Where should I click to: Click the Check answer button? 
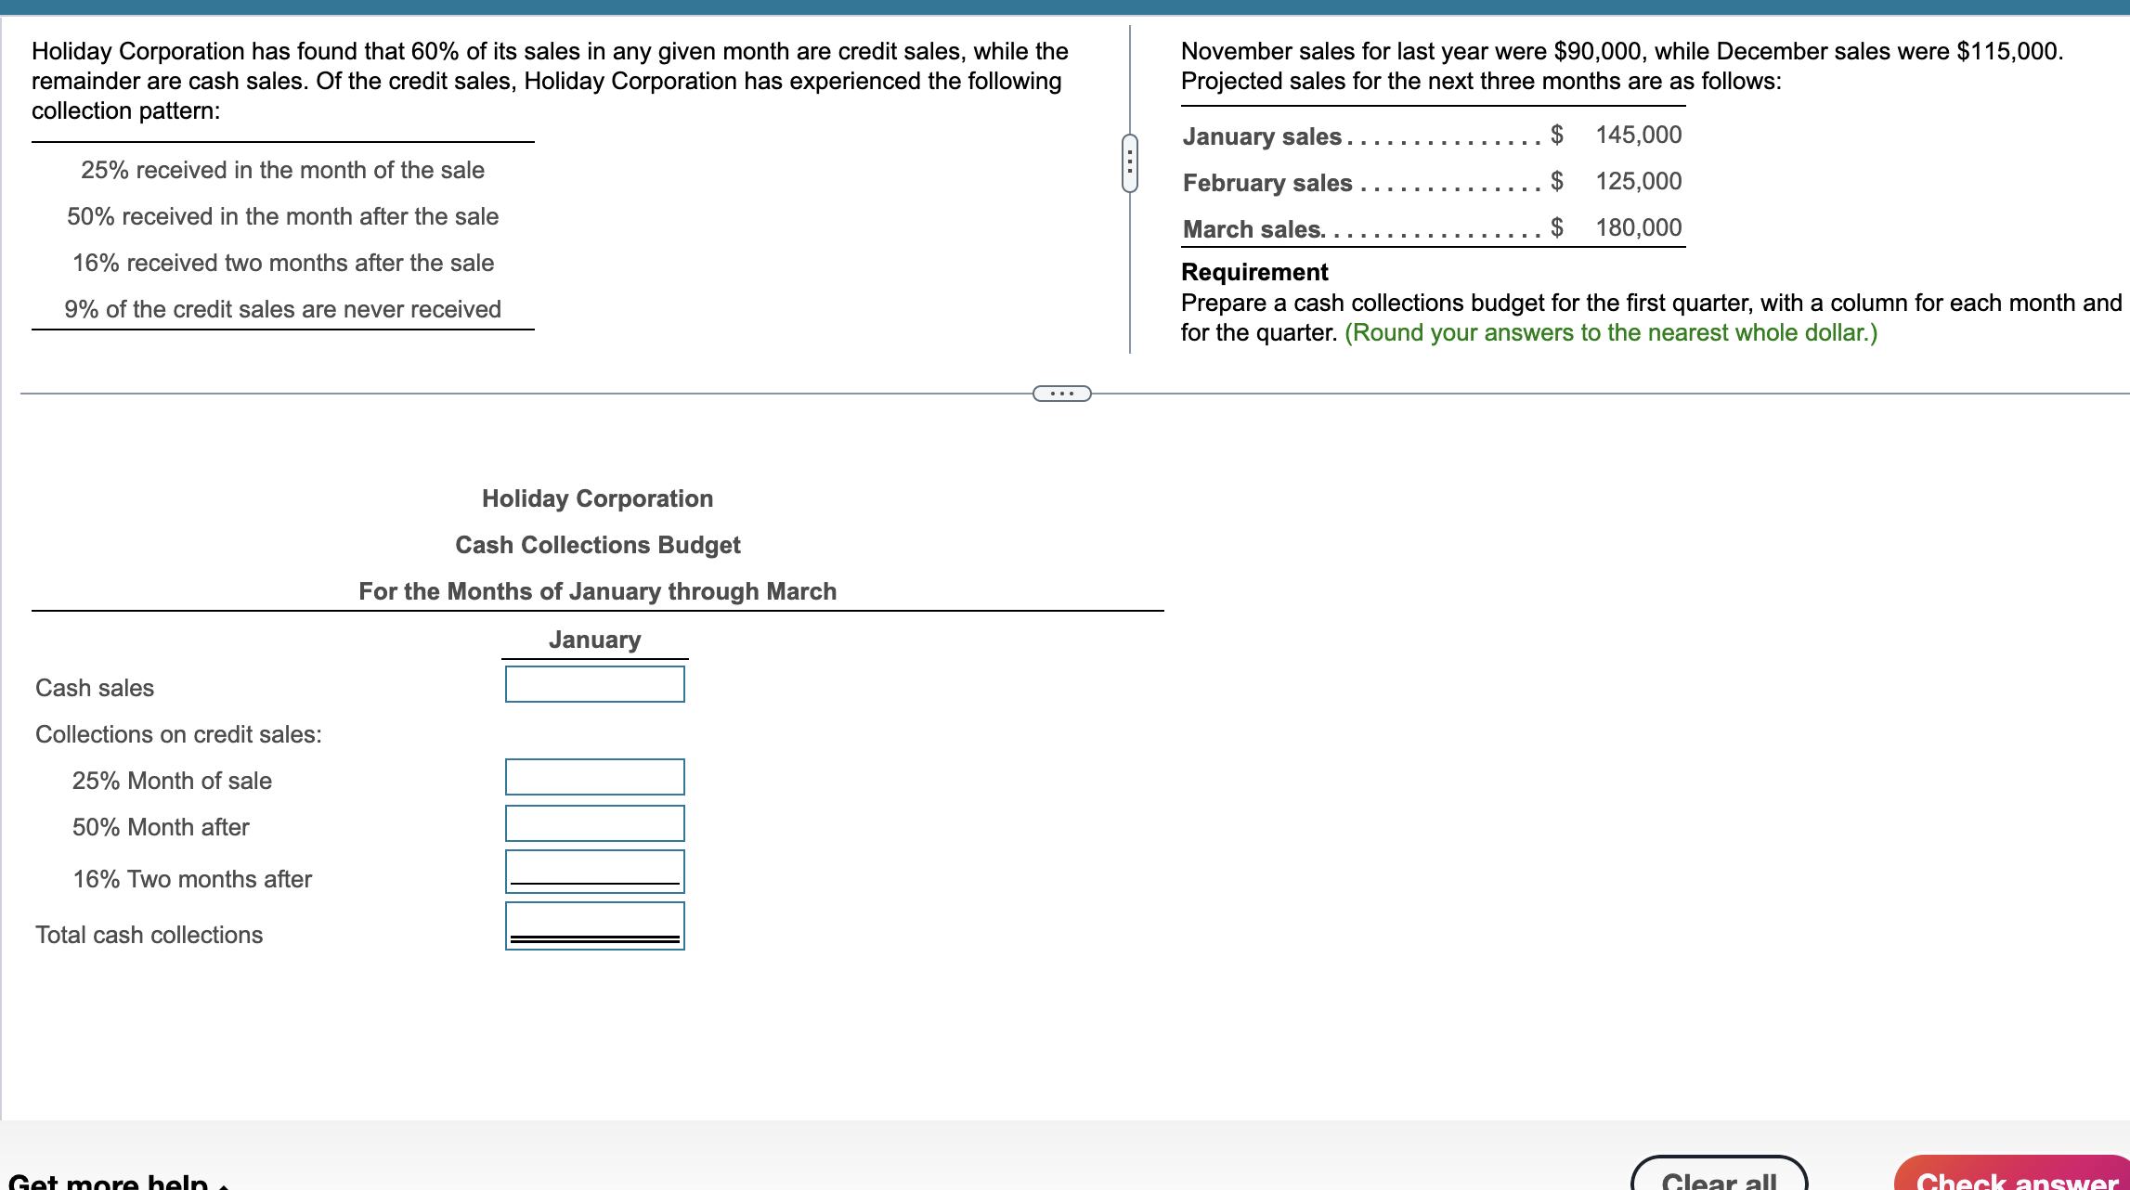pos(2009,1178)
